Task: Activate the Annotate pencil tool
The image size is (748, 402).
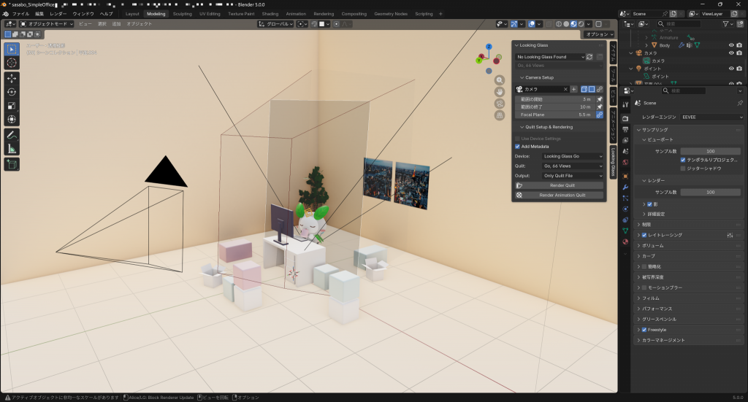Action: (12, 136)
